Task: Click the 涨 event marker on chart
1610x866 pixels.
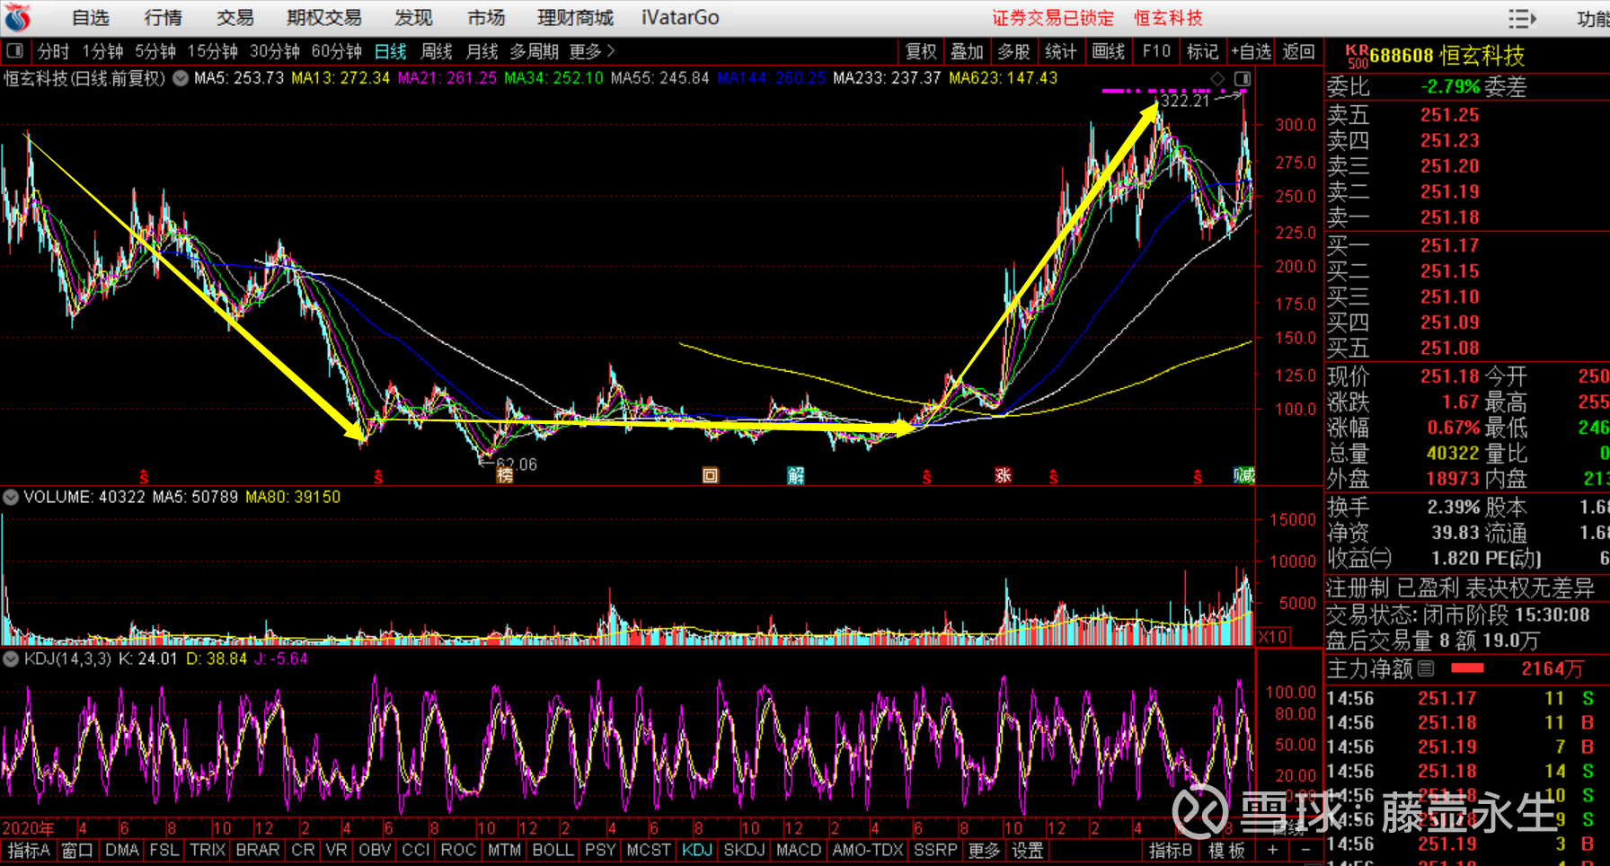Action: (1003, 475)
